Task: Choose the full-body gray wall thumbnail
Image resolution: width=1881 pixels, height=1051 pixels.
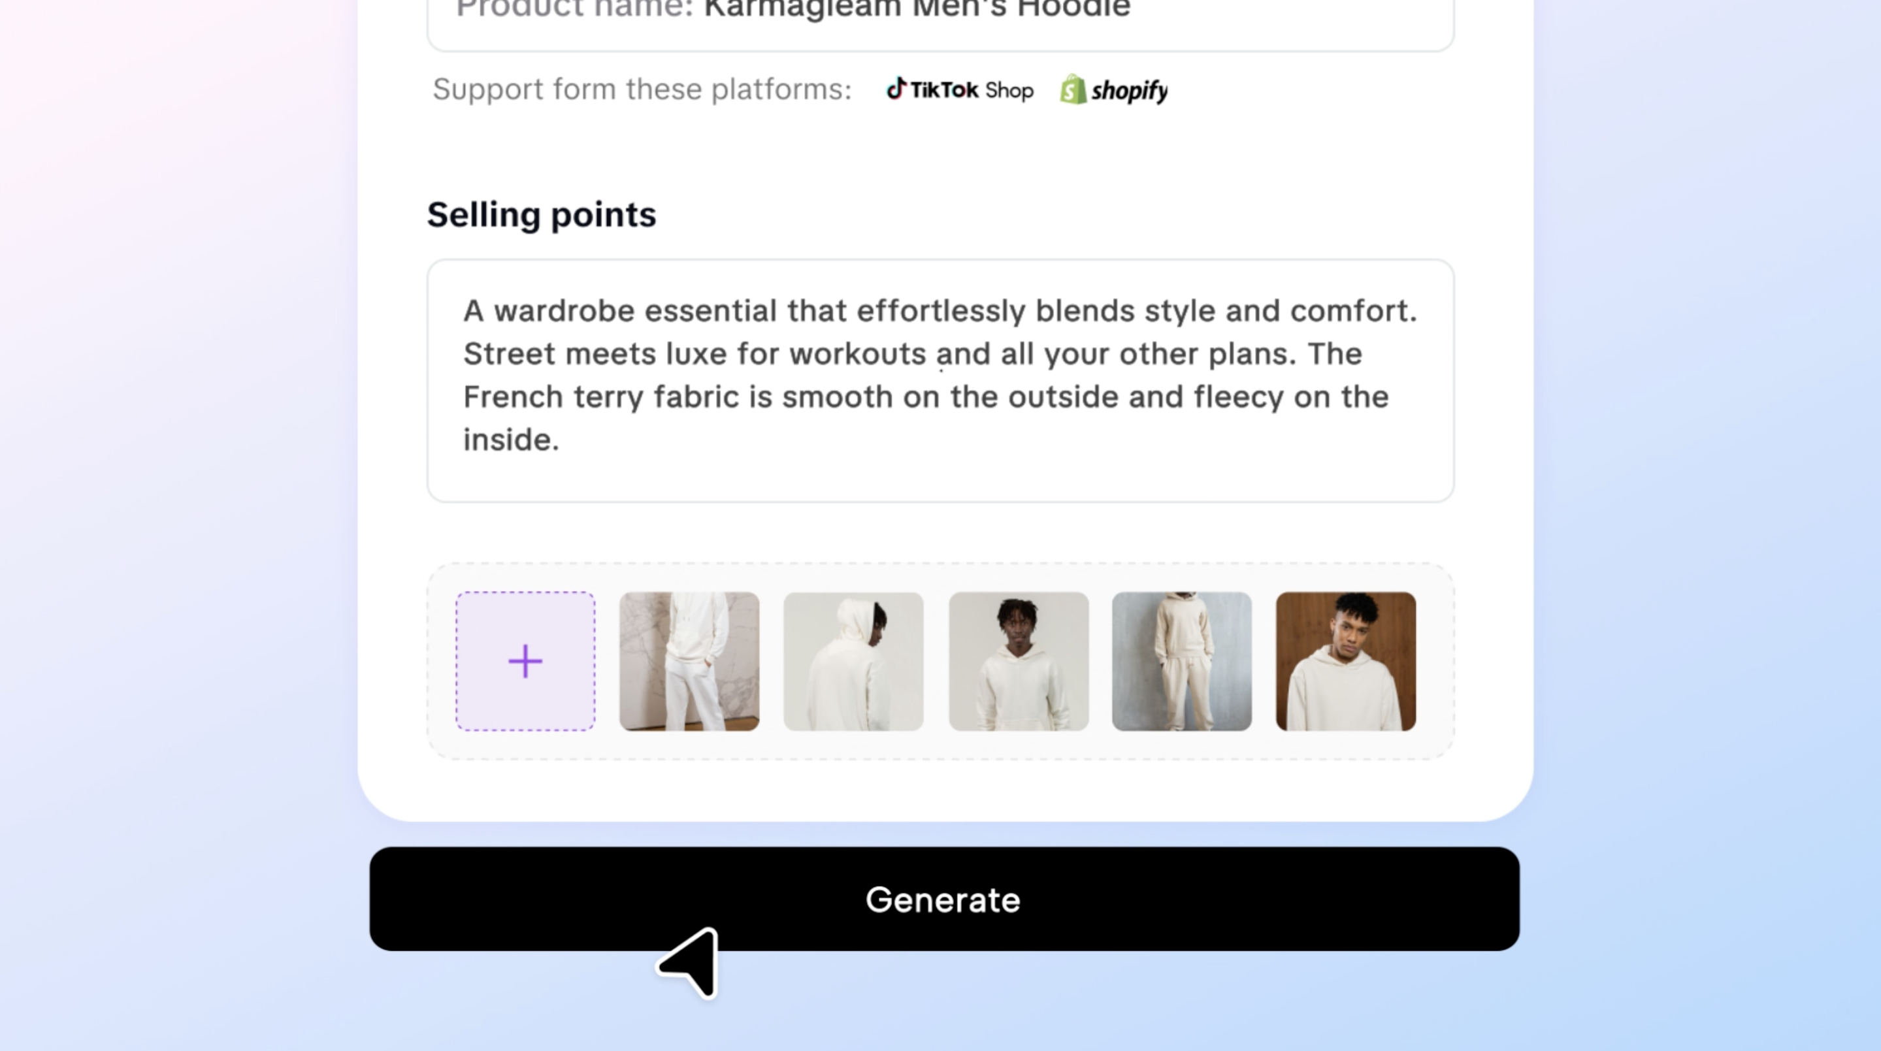Action: [1182, 661]
